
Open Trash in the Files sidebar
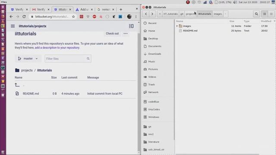pos(151,84)
